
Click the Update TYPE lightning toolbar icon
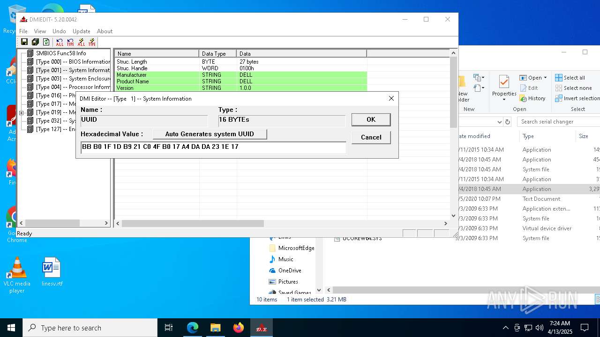click(x=92, y=42)
